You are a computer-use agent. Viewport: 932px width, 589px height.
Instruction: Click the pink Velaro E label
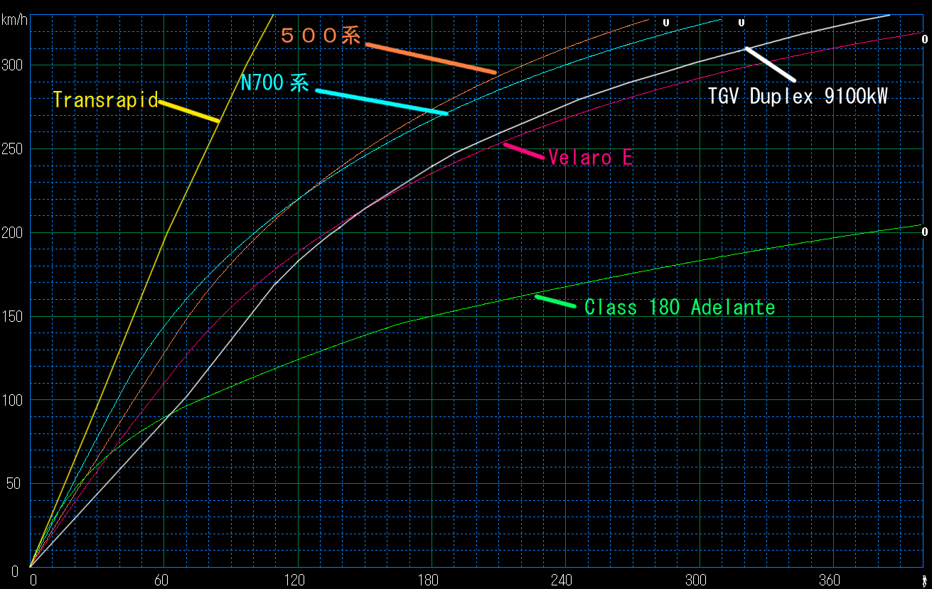point(590,158)
